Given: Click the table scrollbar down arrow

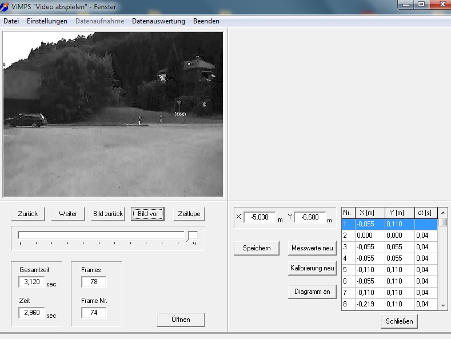Looking at the screenshot, I should (x=443, y=305).
